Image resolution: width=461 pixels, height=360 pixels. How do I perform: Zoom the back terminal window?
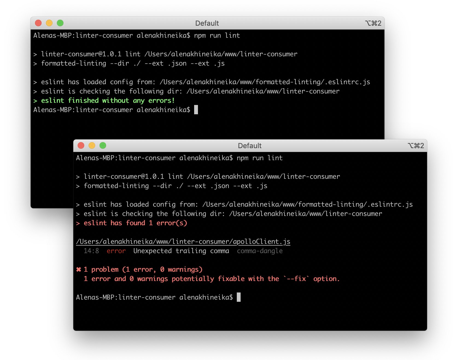[60, 23]
